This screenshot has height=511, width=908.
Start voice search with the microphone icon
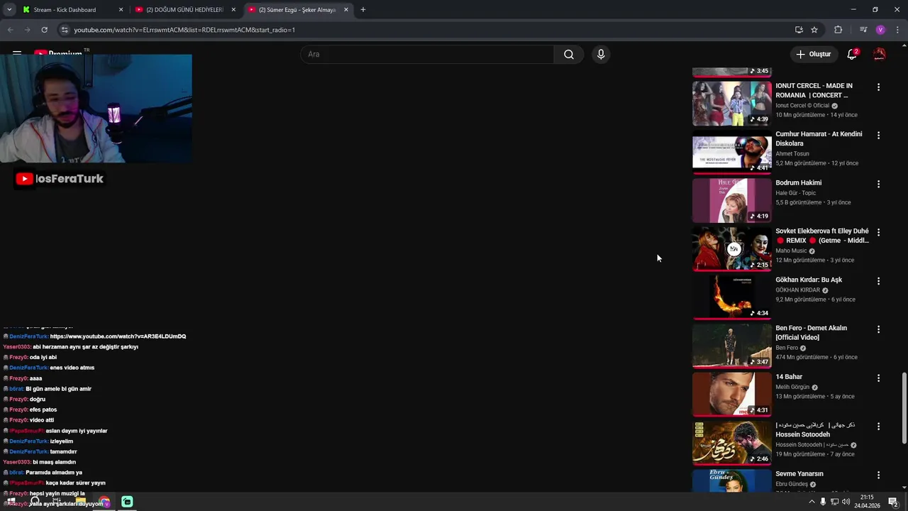tap(601, 55)
